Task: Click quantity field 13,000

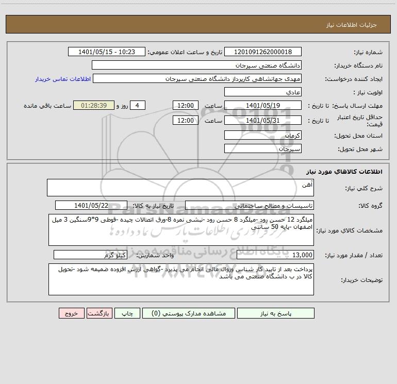Action: pyautogui.click(x=275, y=255)
